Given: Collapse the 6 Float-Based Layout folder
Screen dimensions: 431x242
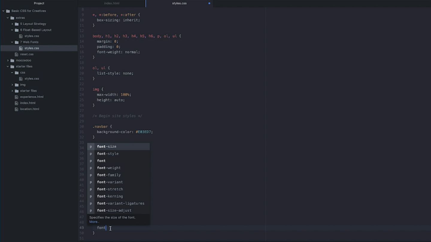Looking at the screenshot, I should point(12,30).
